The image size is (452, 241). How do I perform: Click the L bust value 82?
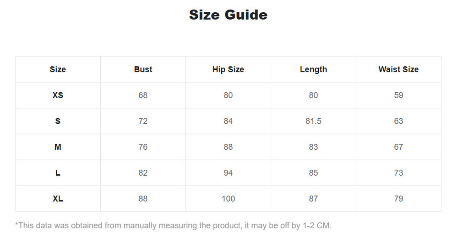pyautogui.click(x=143, y=173)
